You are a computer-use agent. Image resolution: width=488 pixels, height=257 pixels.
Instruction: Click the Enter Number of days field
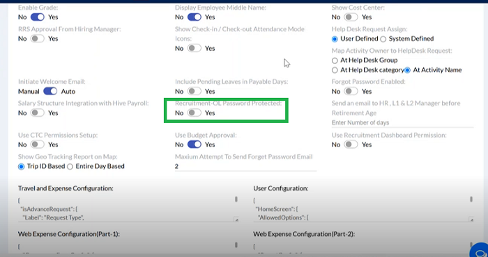tap(402, 123)
